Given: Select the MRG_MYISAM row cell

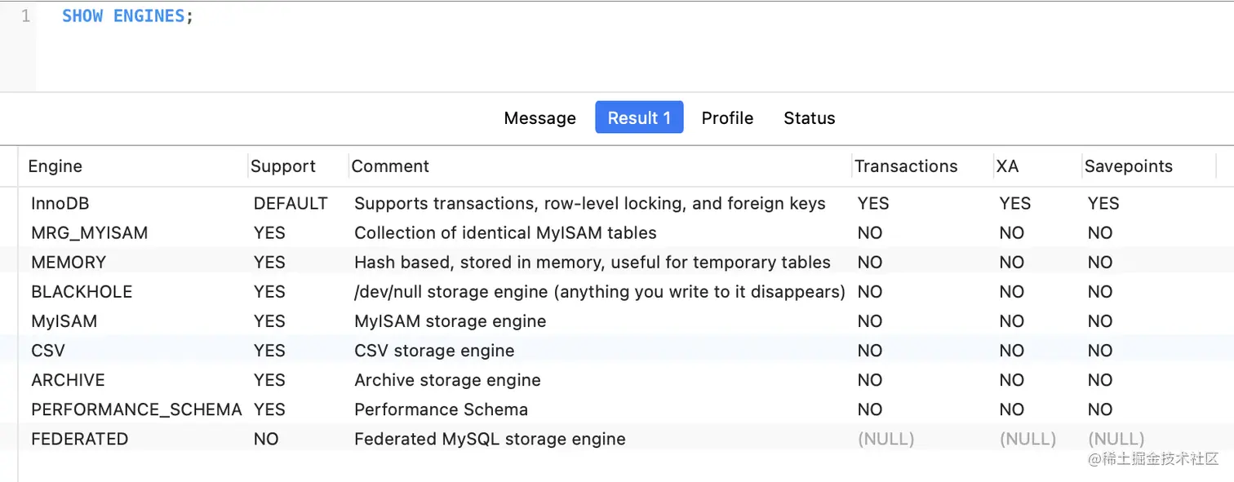Looking at the screenshot, I should [90, 233].
